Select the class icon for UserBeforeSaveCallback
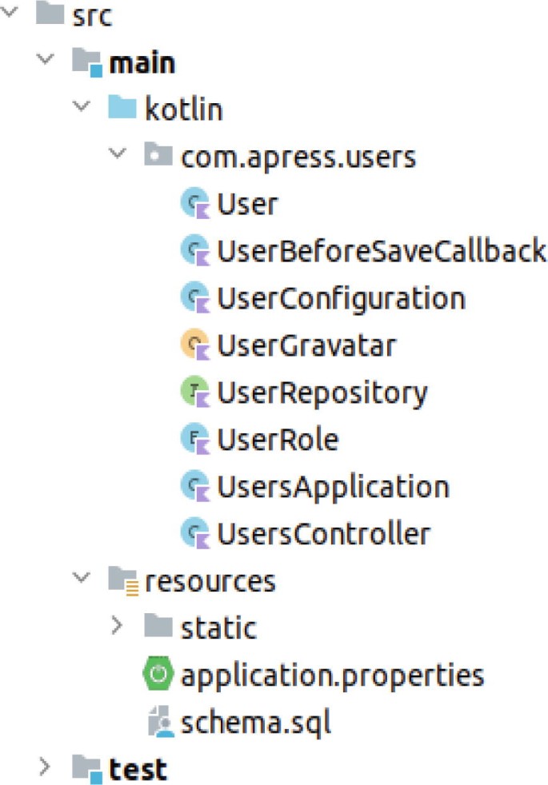 point(195,251)
